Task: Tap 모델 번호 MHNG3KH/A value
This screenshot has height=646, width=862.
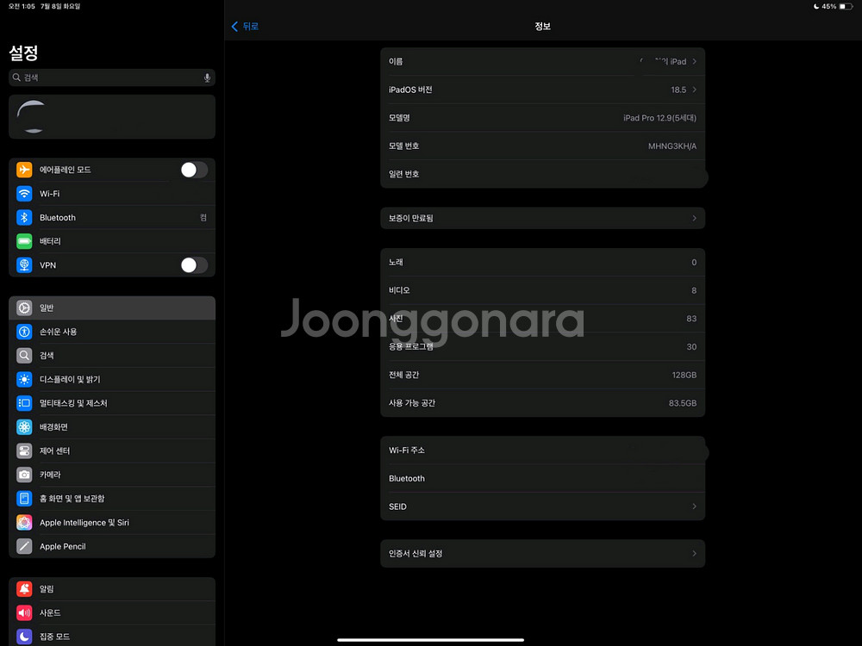Action: click(672, 146)
